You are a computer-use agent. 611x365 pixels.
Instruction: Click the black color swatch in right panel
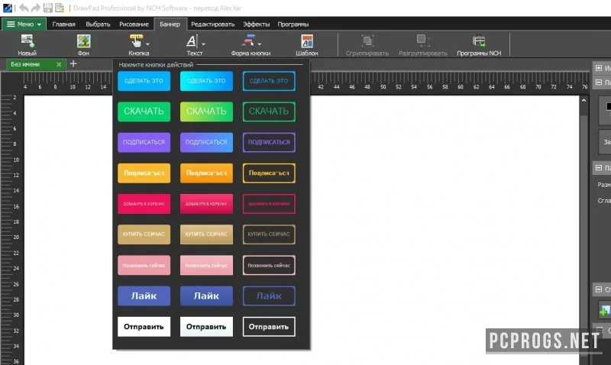608,106
